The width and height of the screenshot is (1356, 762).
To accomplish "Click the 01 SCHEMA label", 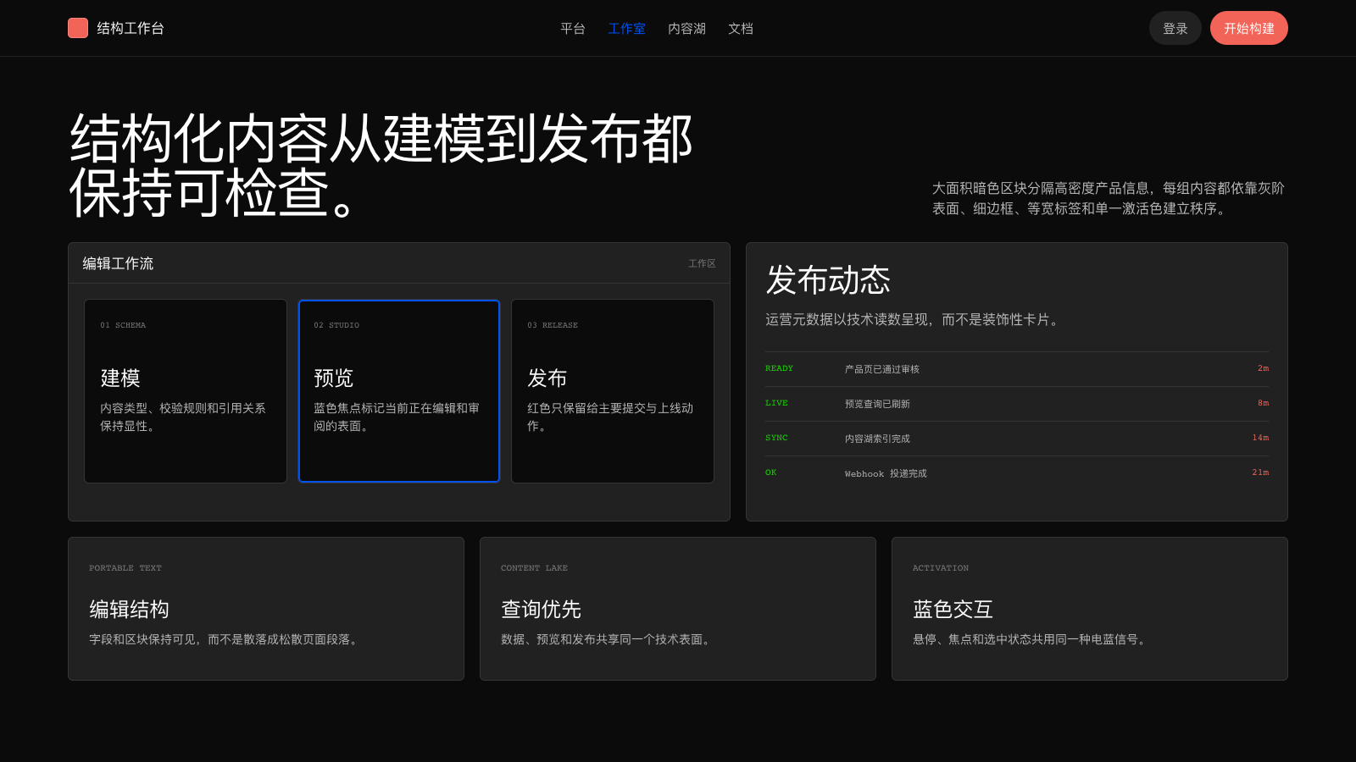I will coord(123,325).
